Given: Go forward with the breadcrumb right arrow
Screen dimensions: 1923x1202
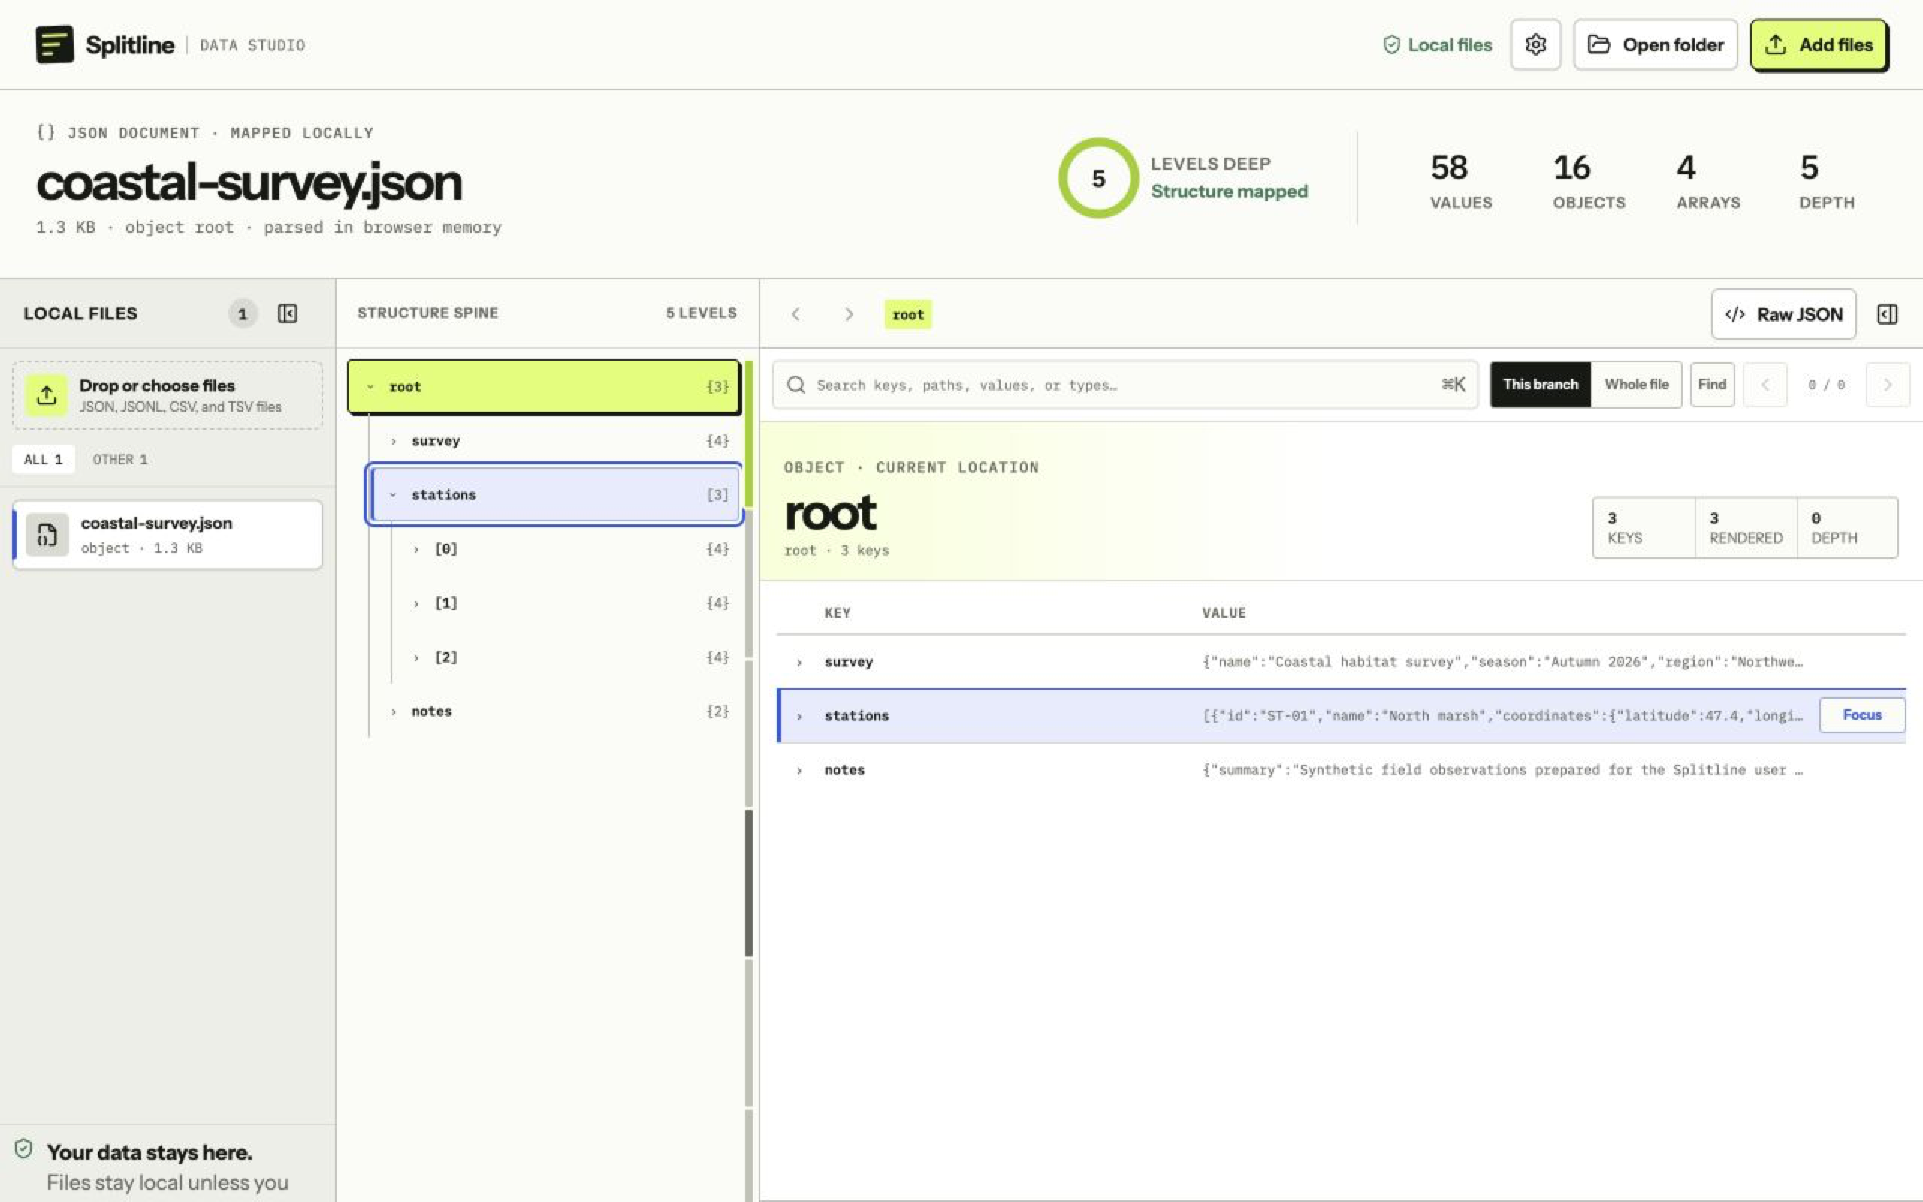Looking at the screenshot, I should point(849,314).
